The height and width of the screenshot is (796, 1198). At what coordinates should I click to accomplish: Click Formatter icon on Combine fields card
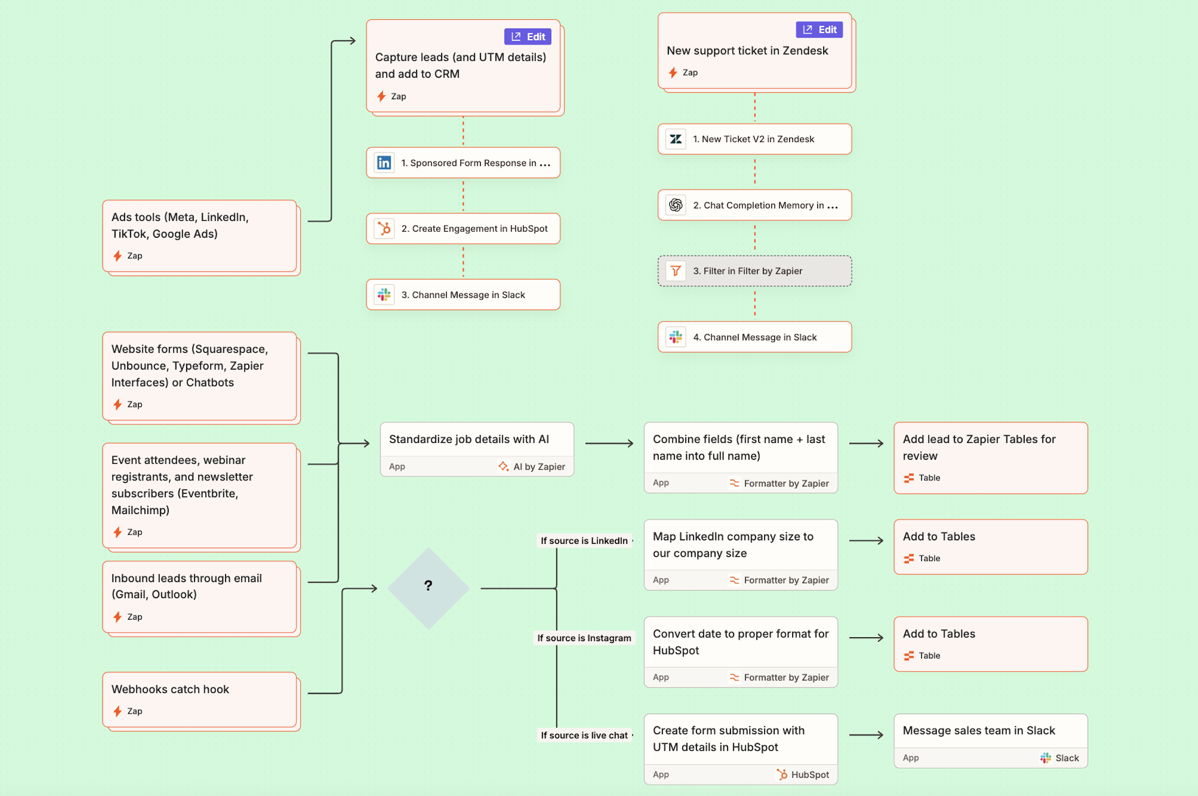point(734,483)
